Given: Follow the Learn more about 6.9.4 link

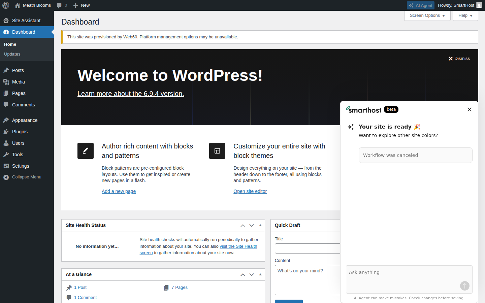Looking at the screenshot, I should pos(131,93).
